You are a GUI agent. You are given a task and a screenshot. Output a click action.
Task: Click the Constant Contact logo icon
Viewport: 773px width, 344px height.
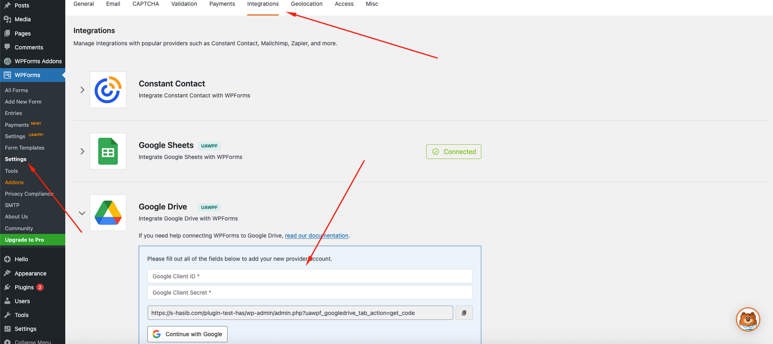(x=108, y=90)
